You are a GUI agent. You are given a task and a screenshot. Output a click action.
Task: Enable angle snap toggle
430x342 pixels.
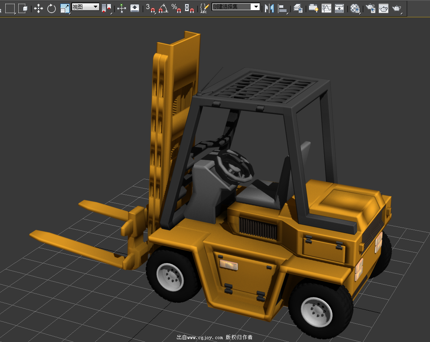(163, 8)
